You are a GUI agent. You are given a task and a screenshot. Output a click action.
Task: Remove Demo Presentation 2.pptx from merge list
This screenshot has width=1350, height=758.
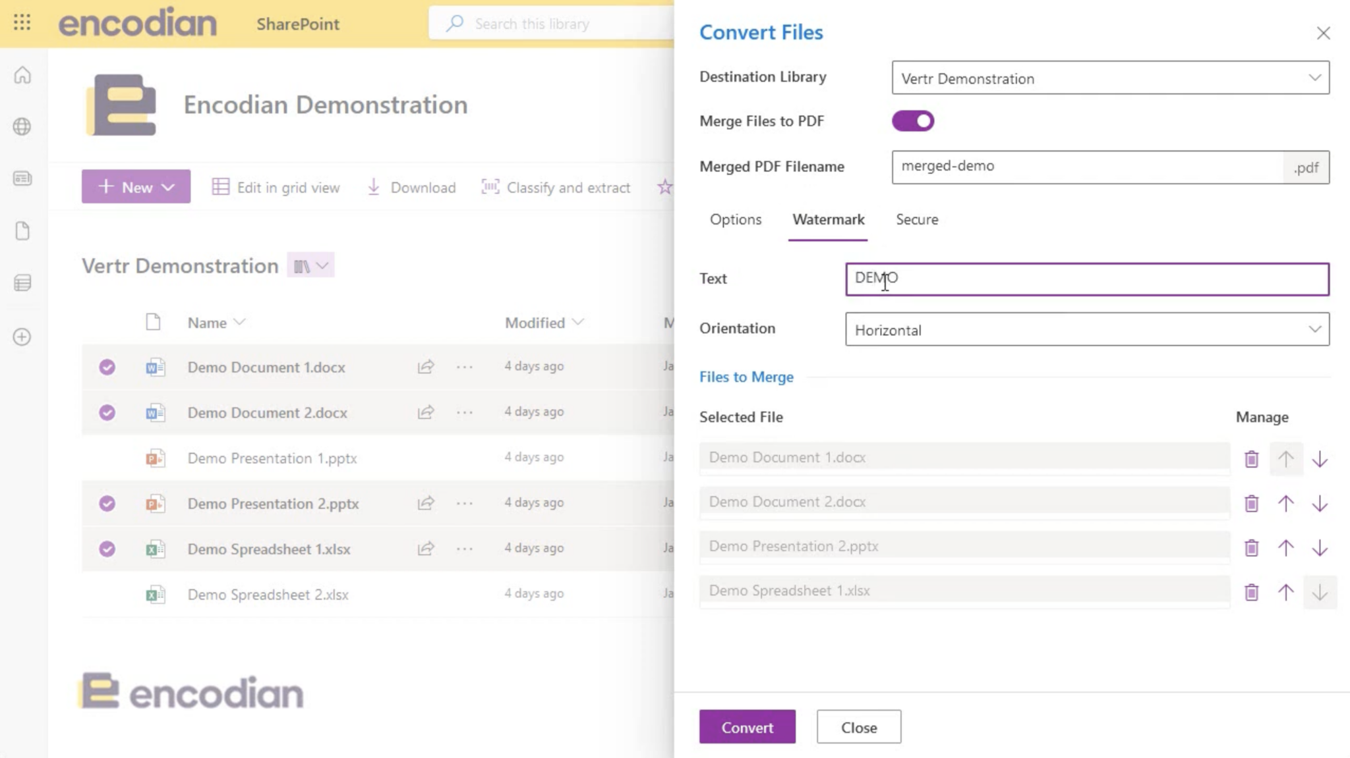coord(1251,548)
